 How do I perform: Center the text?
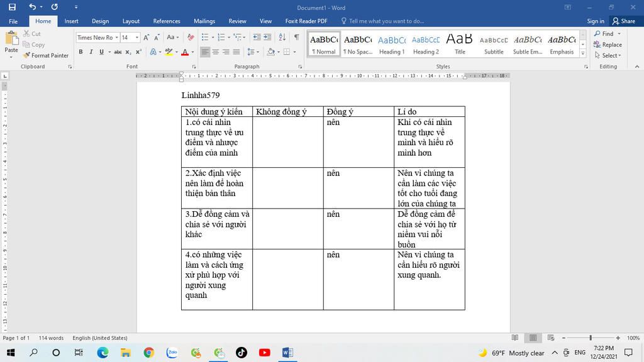(x=216, y=52)
